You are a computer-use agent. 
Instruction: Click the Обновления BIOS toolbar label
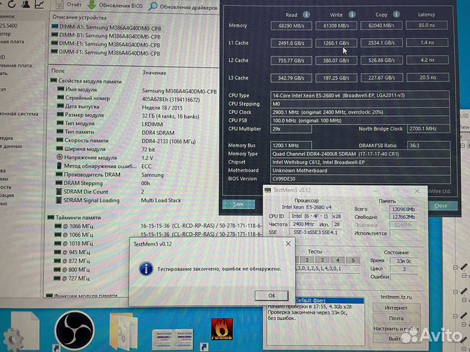pyautogui.click(x=121, y=5)
